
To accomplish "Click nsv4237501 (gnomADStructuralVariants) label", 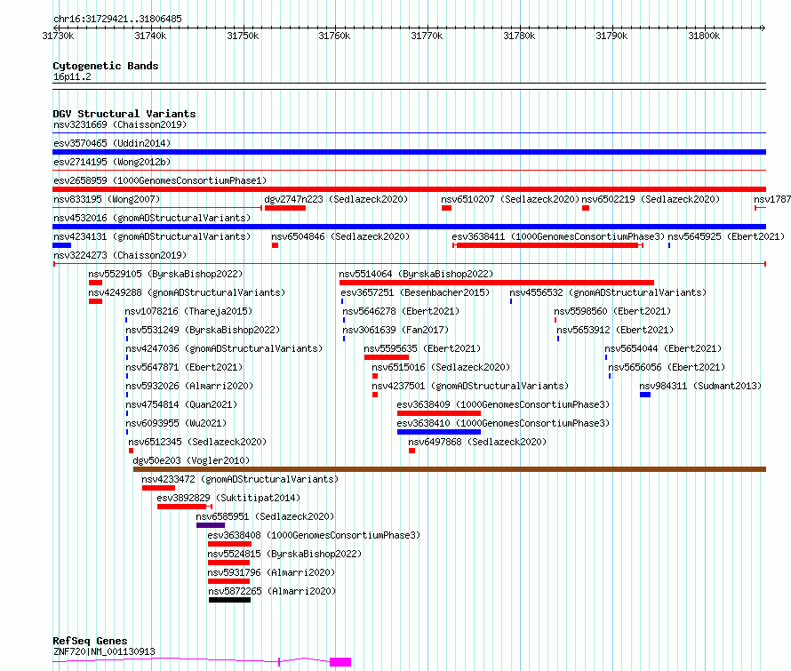I will pos(470,386).
